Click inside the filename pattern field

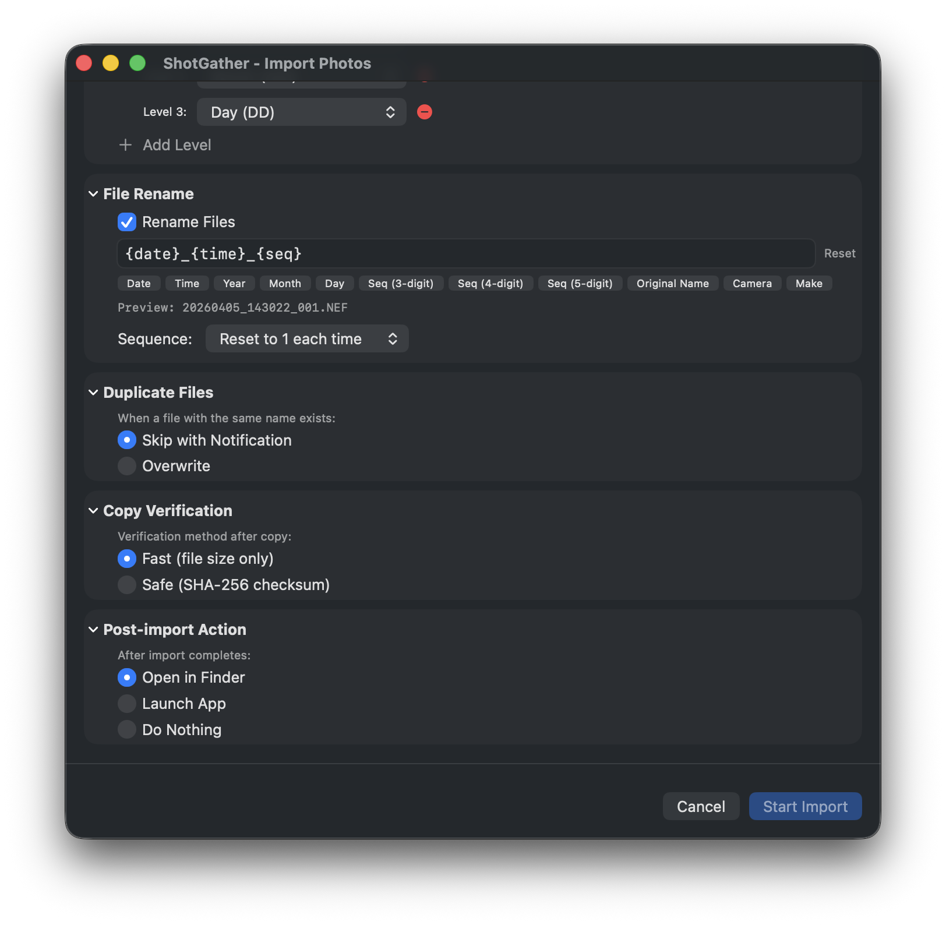pyautogui.click(x=466, y=253)
